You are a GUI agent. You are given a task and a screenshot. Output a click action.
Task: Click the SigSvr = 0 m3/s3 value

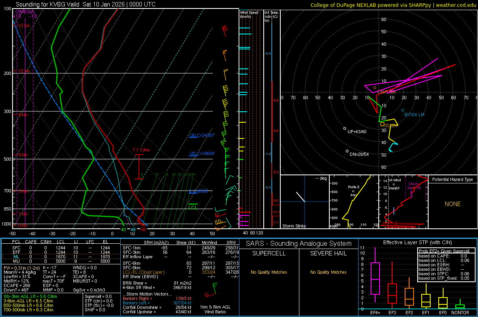89,290
